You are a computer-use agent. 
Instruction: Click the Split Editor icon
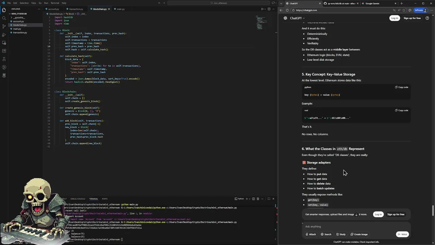[269, 9]
